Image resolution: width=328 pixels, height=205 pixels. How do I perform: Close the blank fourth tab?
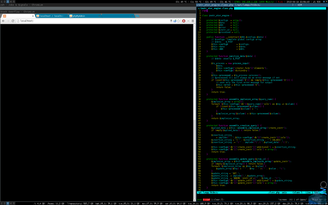pos(133,16)
